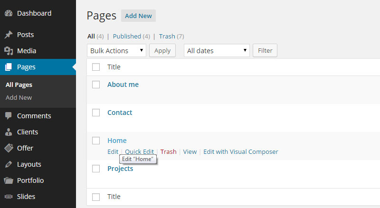Viewport: 380px width, 208px height.
Task: Open Edit with Visual Composer link
Action: [241, 152]
